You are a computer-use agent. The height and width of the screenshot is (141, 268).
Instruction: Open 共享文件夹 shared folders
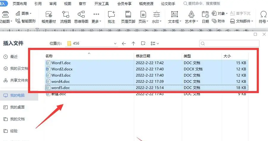[16, 80]
